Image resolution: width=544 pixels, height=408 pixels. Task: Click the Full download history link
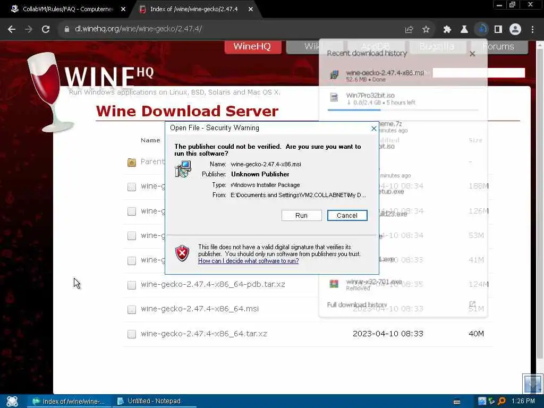click(357, 304)
